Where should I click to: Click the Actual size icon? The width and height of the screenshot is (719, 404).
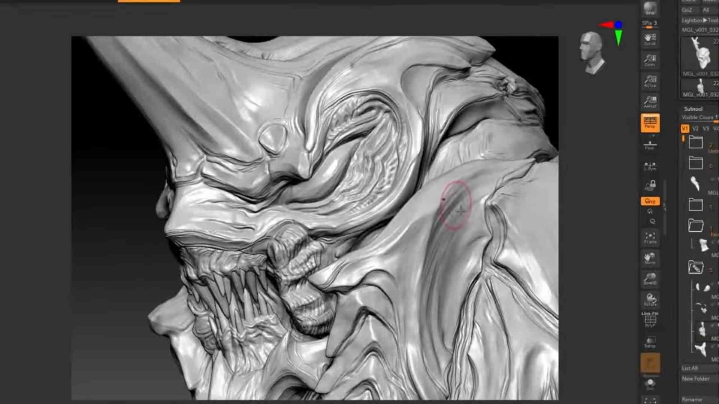pyautogui.click(x=650, y=81)
